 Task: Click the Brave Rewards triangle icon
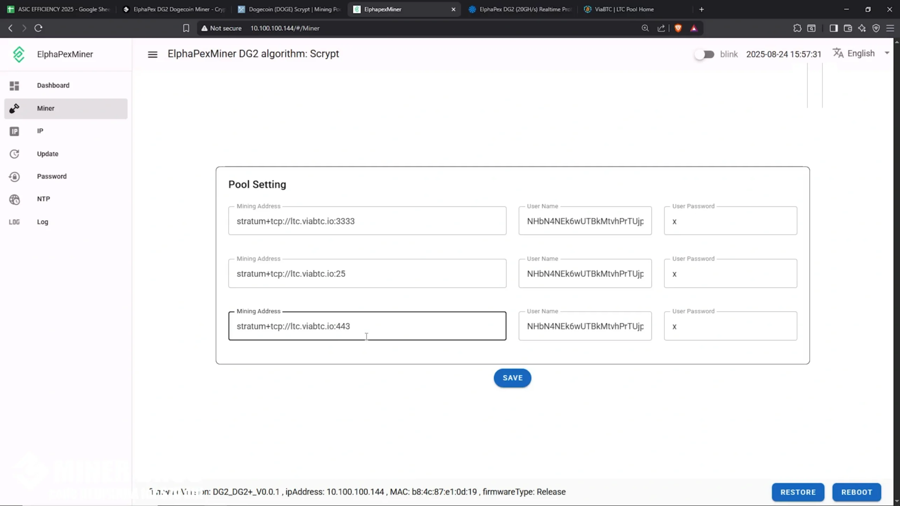[x=694, y=28]
